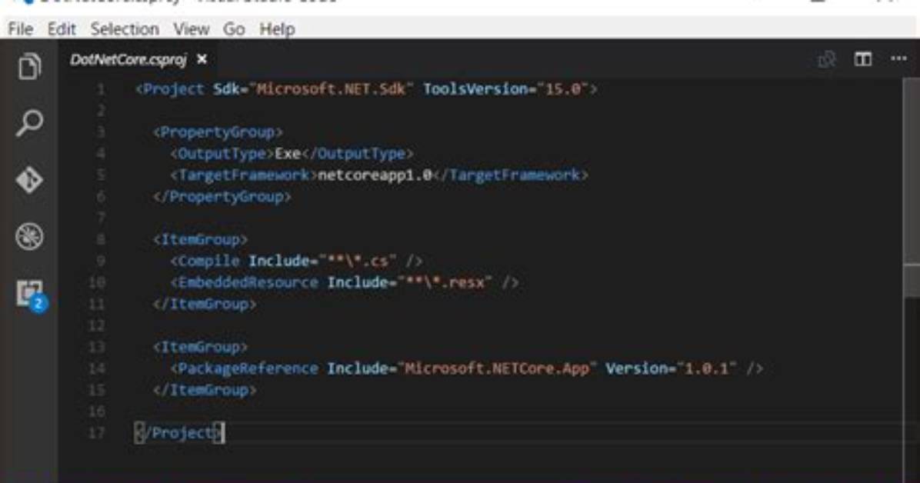
Task: Click the opening ItemGroup tag on line 8
Action: pos(200,239)
